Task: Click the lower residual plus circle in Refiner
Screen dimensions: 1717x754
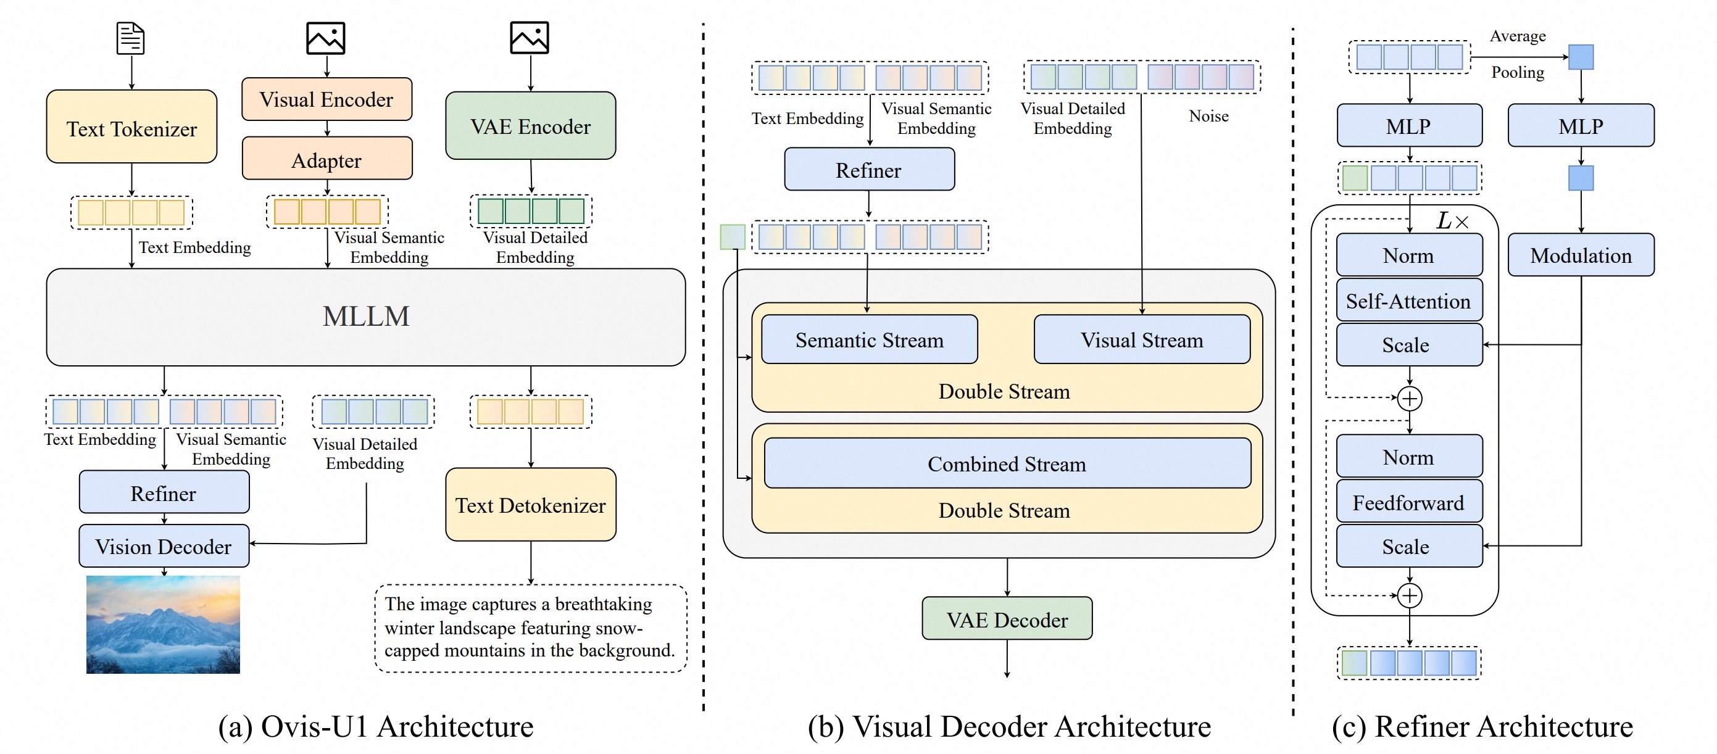Action: pyautogui.click(x=1409, y=595)
